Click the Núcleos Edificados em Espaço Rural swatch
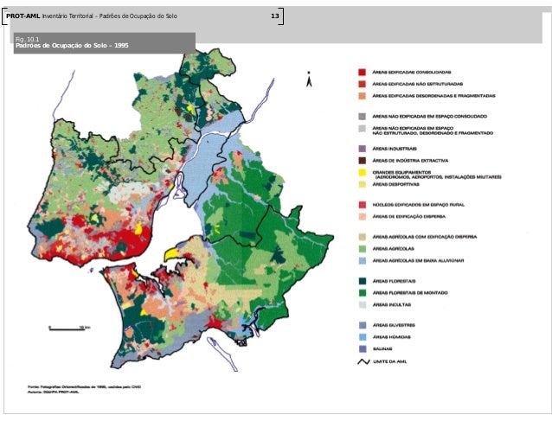Viewport: 552px width, 421px height. pyautogui.click(x=362, y=205)
